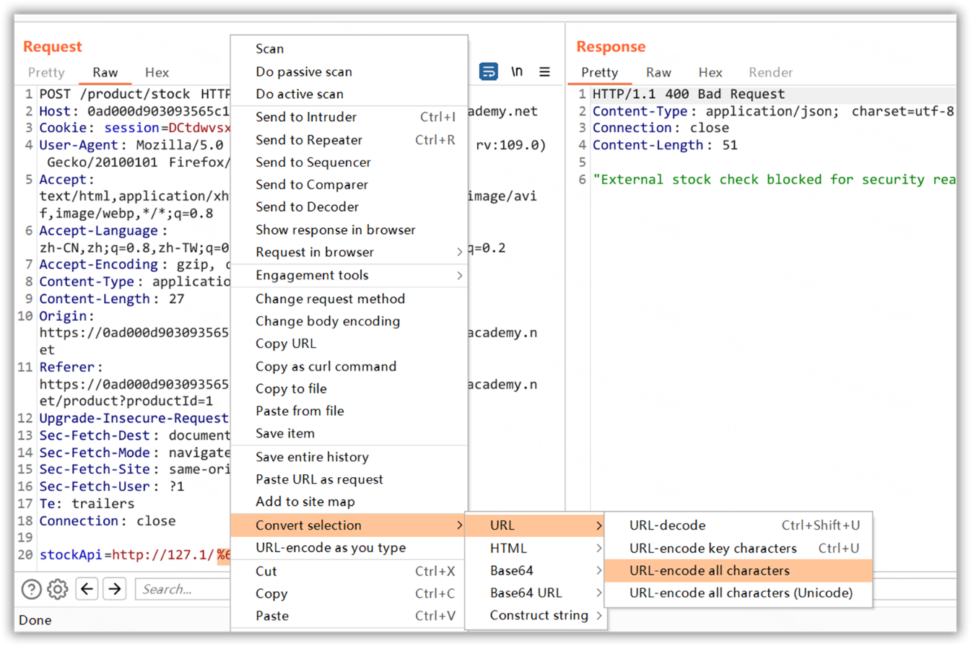Choose URL-decode from the submenu
The height and width of the screenshot is (646, 971).
(667, 525)
